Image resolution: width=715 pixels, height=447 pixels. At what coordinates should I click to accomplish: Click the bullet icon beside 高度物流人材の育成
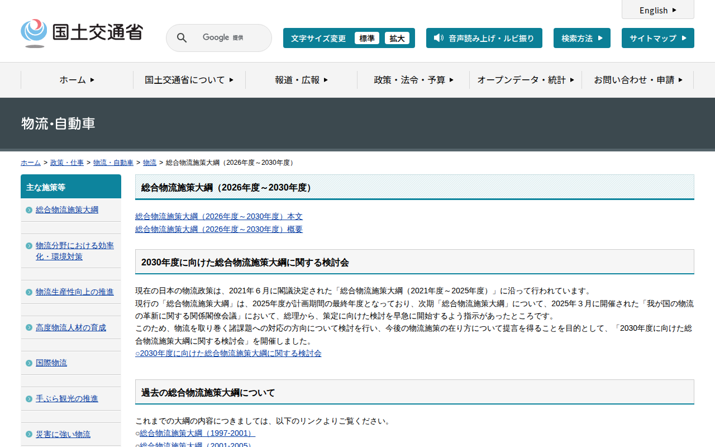coord(29,327)
